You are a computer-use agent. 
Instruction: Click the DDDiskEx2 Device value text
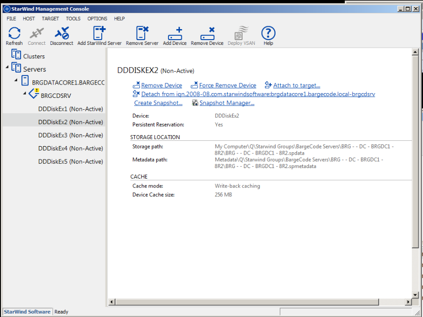[x=227, y=116]
